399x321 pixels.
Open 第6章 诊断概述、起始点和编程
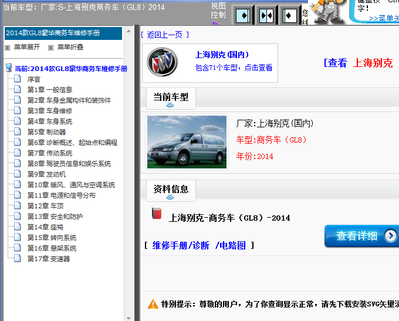click(x=72, y=143)
